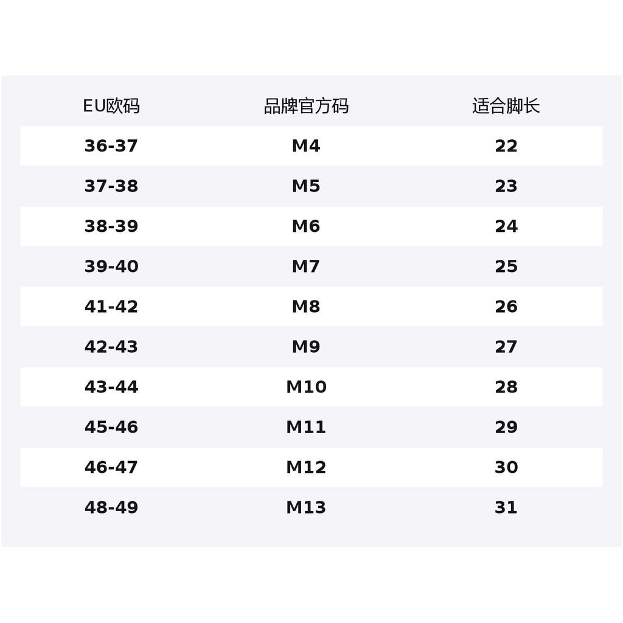Click the 适合脚长 column header
The image size is (623, 623).
(x=506, y=106)
